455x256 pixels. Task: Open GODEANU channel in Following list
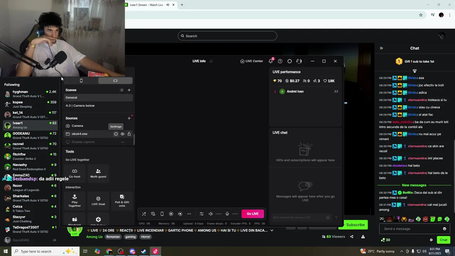(30, 135)
